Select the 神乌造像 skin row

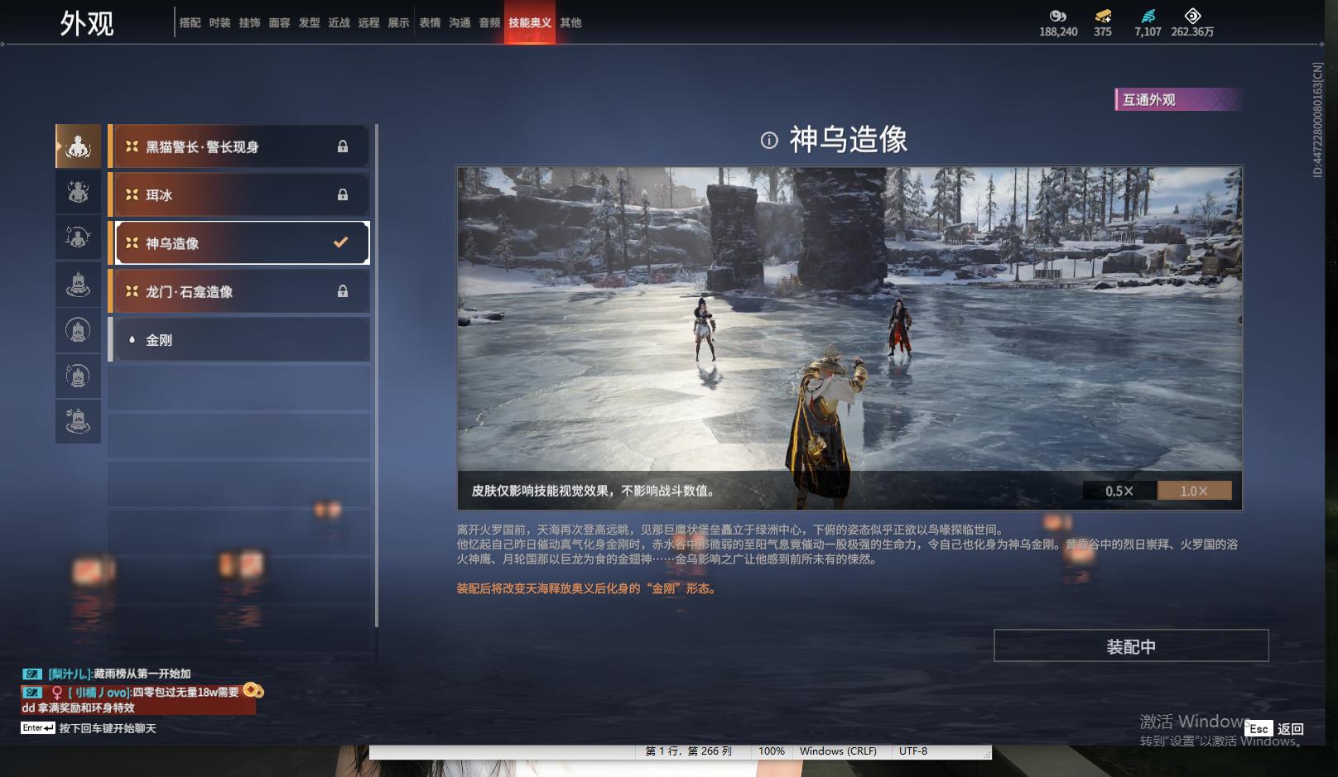pos(239,242)
